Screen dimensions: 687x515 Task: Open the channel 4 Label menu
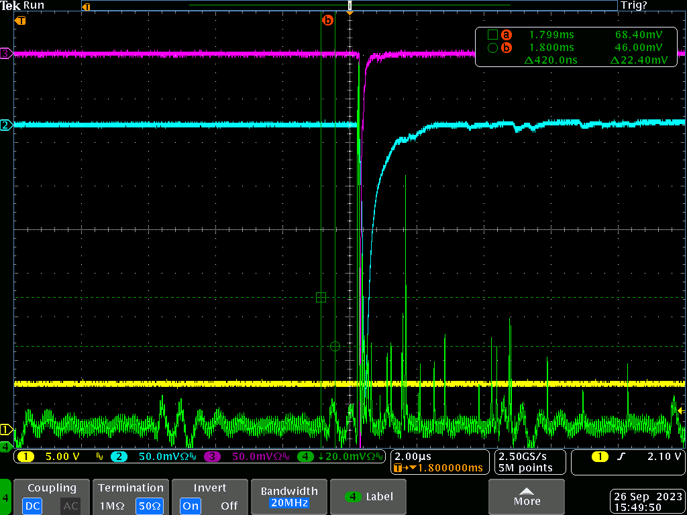coord(369,497)
